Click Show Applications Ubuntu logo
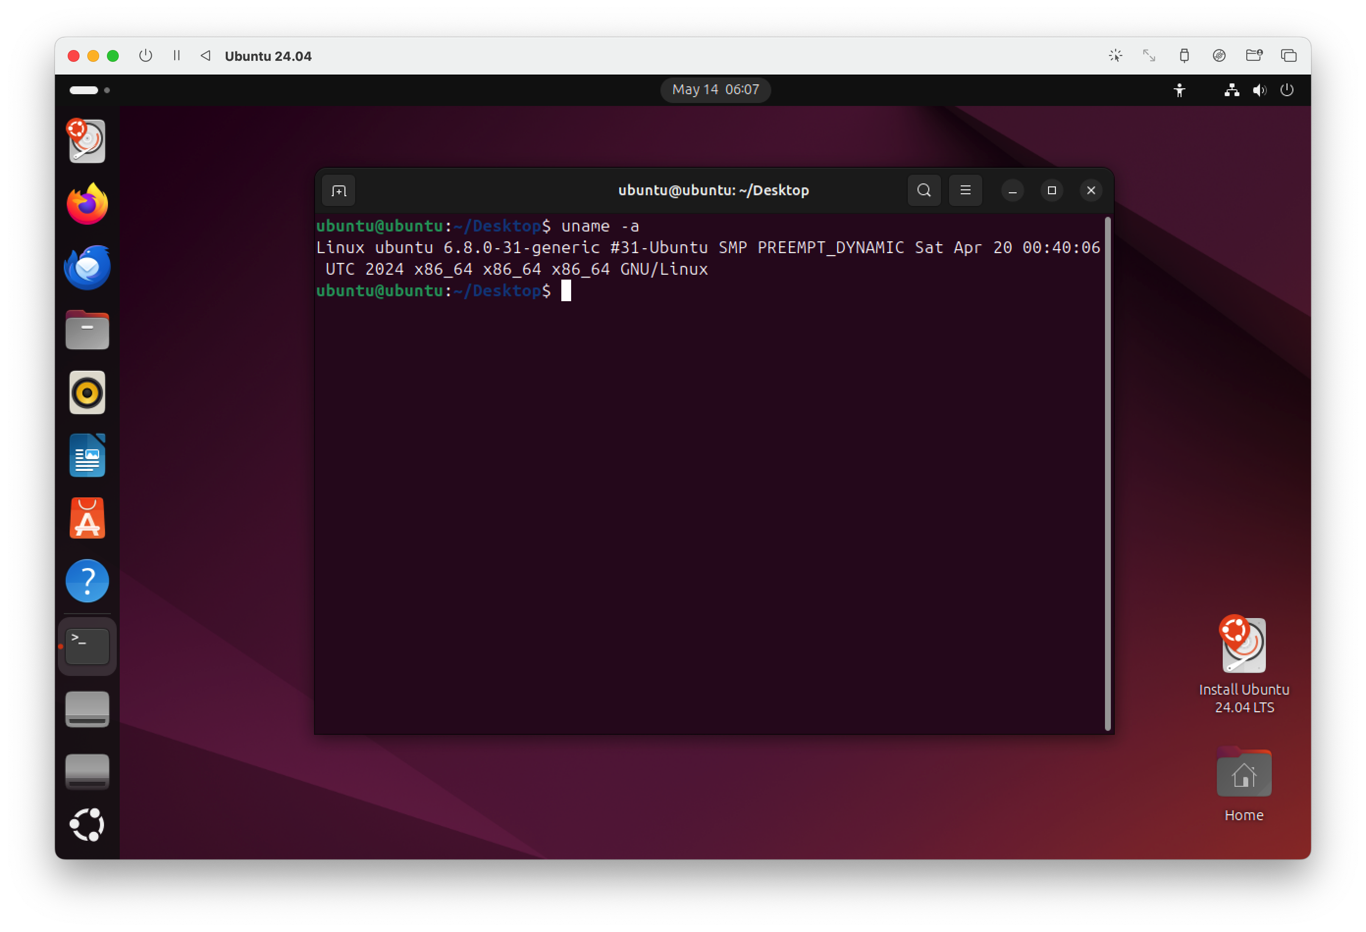Image resolution: width=1366 pixels, height=932 pixels. (x=87, y=824)
